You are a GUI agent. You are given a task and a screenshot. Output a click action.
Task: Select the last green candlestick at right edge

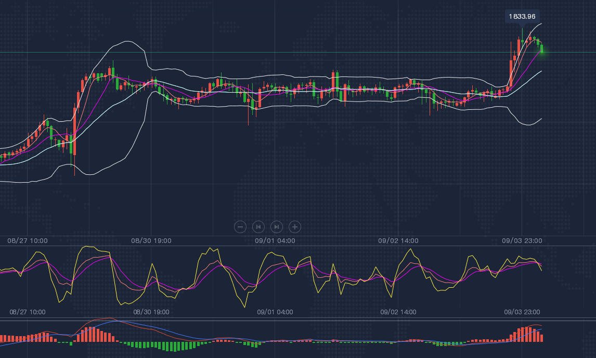point(541,48)
